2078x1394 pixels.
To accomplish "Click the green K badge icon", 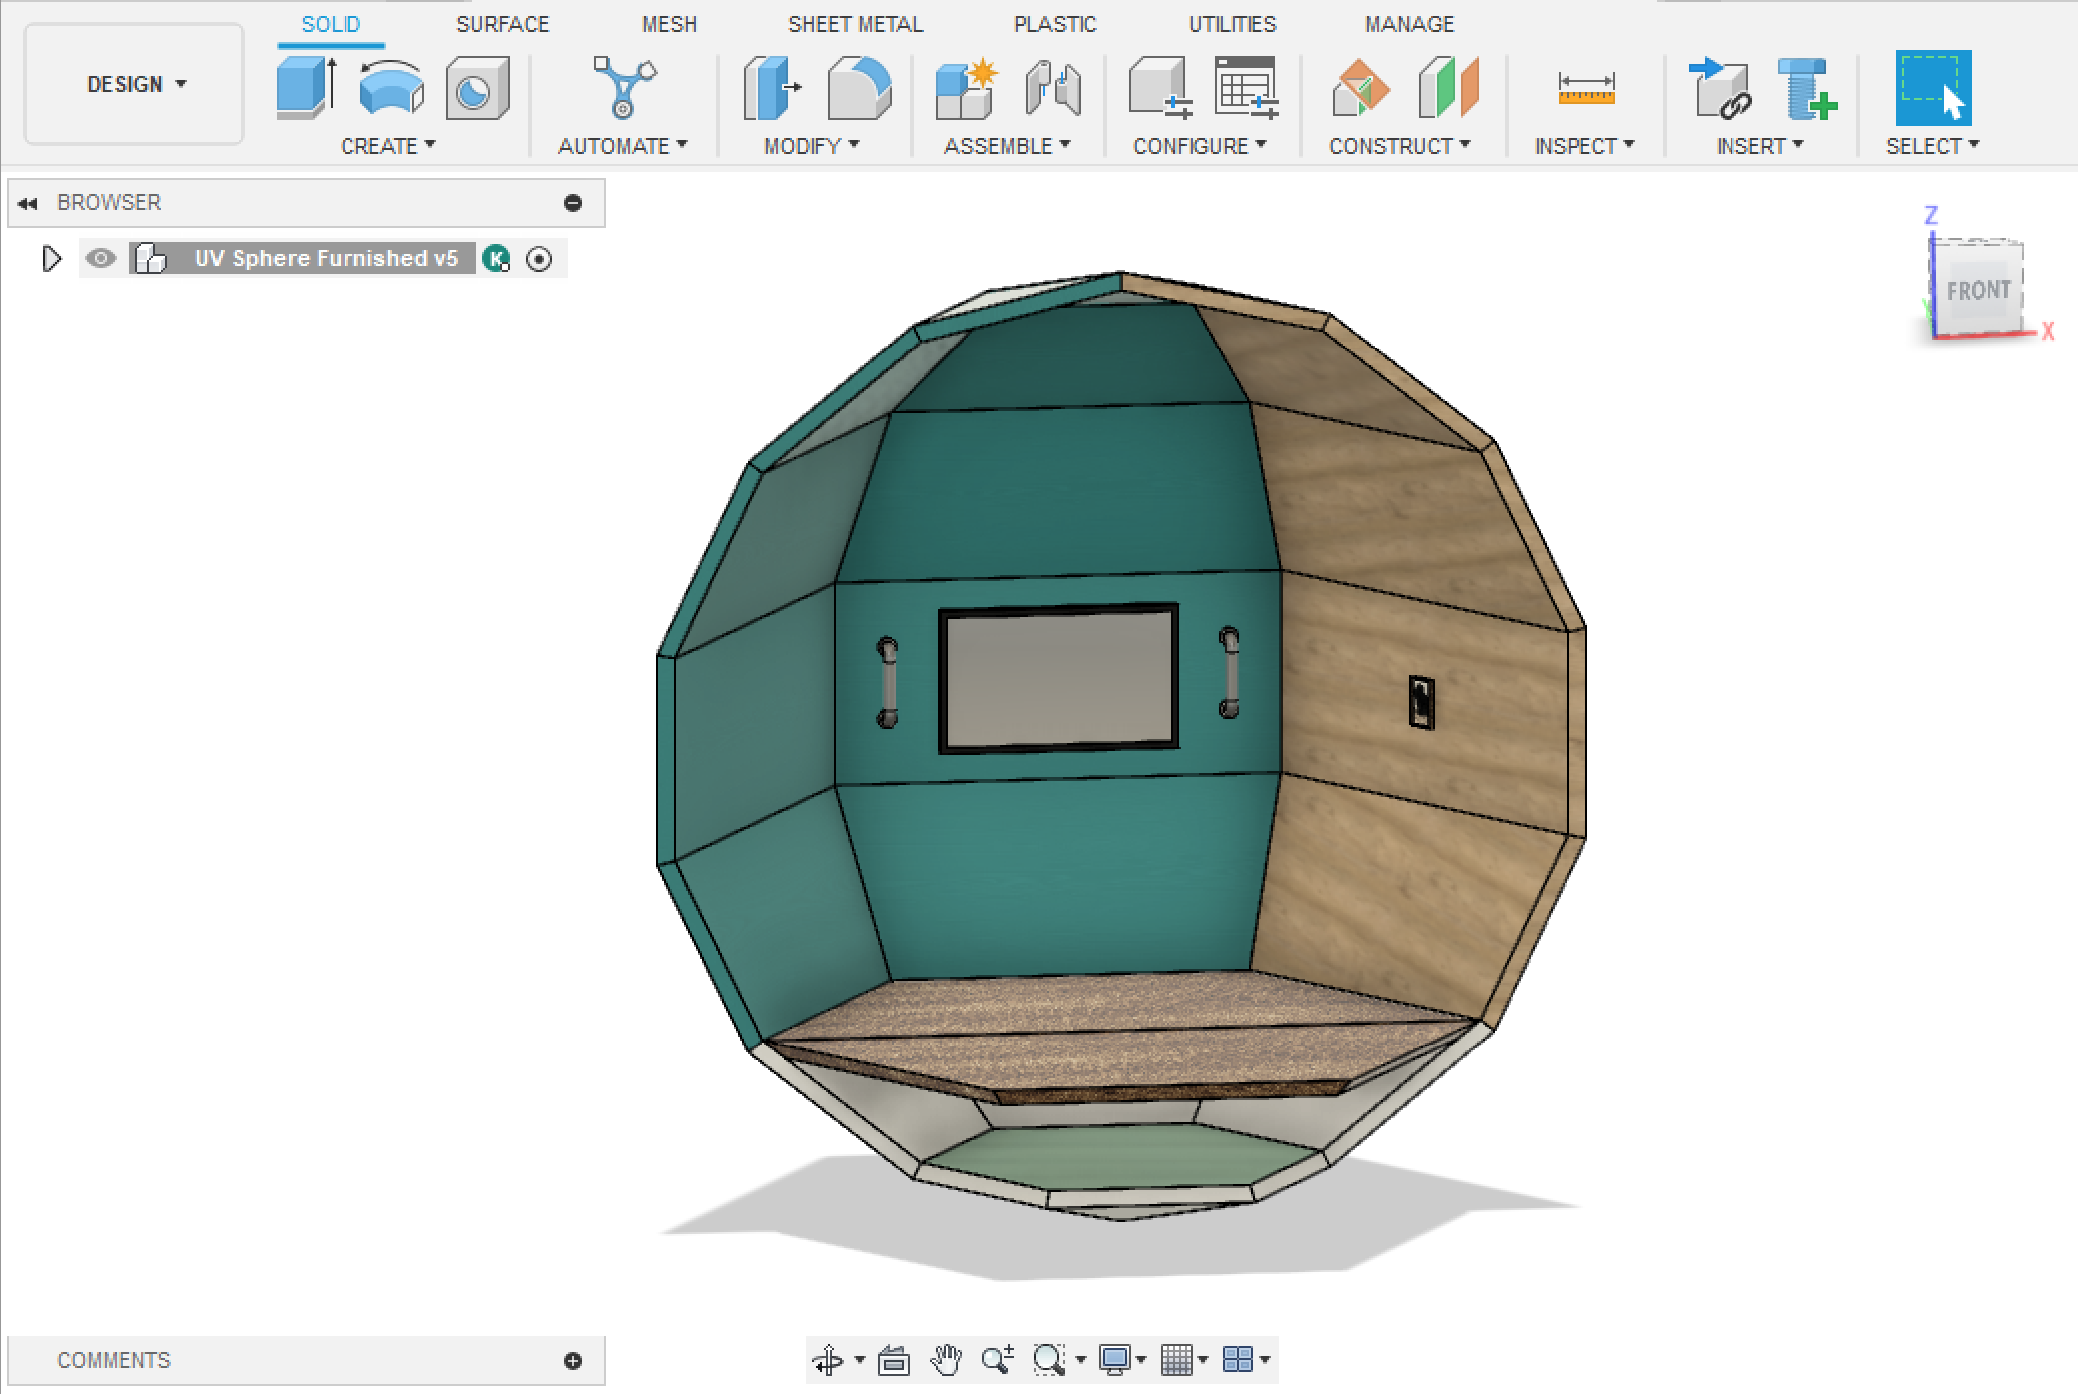I will click(496, 259).
